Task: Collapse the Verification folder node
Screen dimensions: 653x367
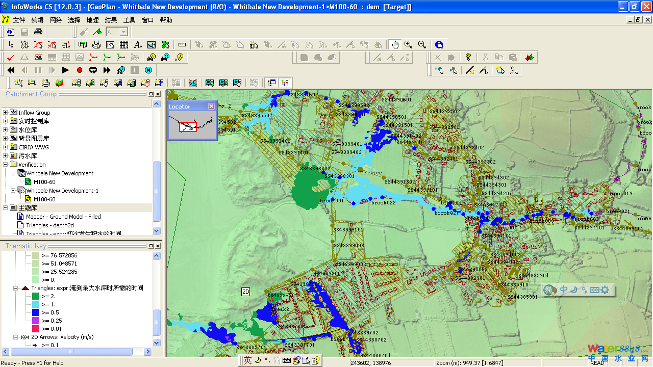Action: [x=6, y=165]
